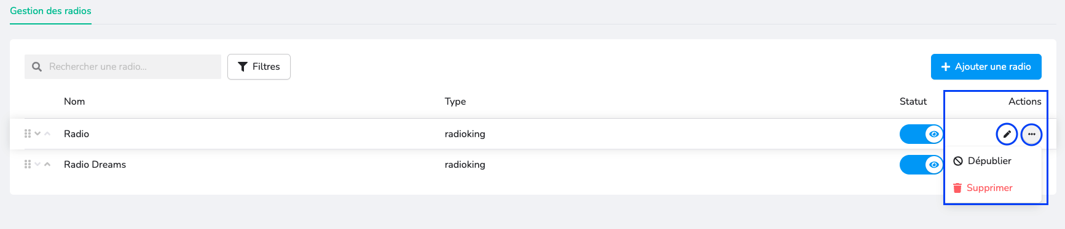Open the Filtres button
This screenshot has height=229, width=1065.
tap(259, 67)
